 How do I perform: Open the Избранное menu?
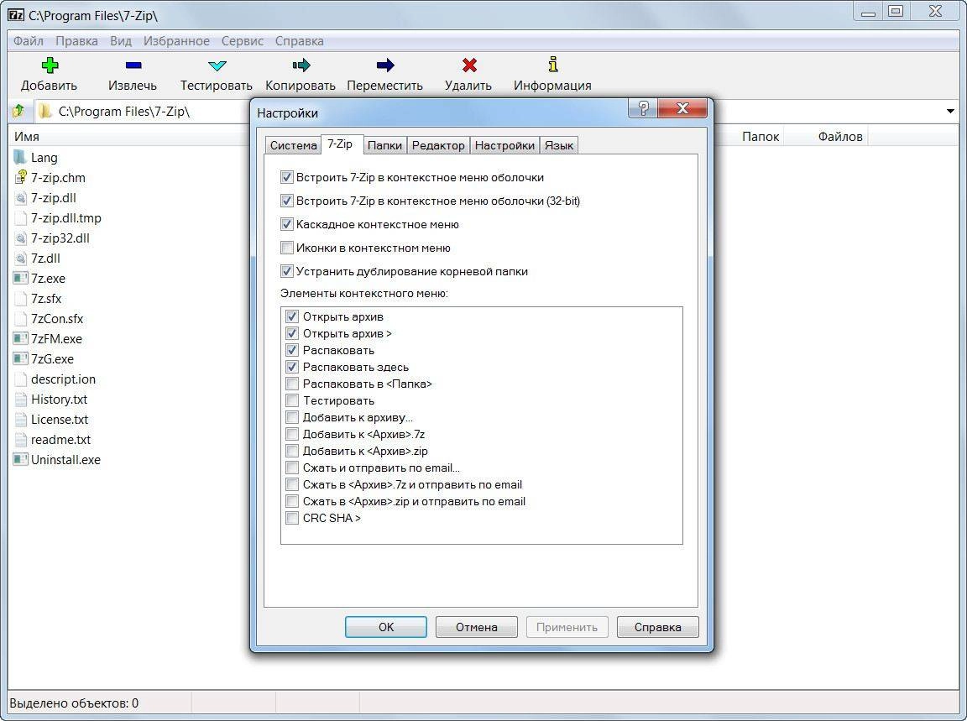coord(176,40)
